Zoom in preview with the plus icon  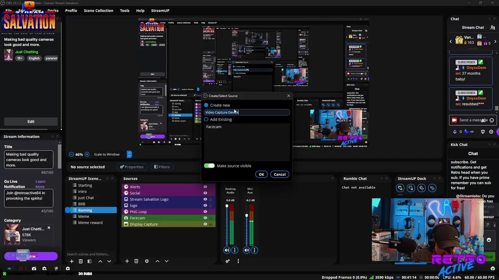(x=87, y=154)
